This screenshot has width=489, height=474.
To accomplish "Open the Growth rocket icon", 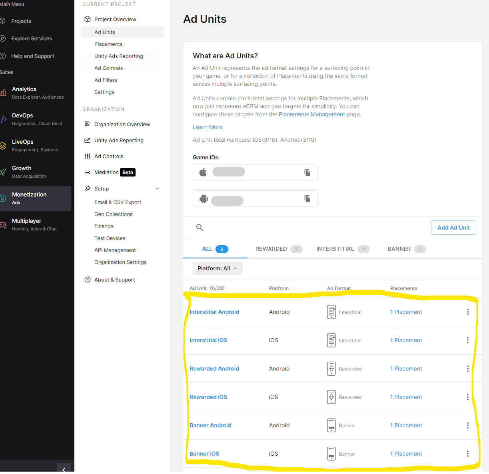I will [x=3, y=172].
